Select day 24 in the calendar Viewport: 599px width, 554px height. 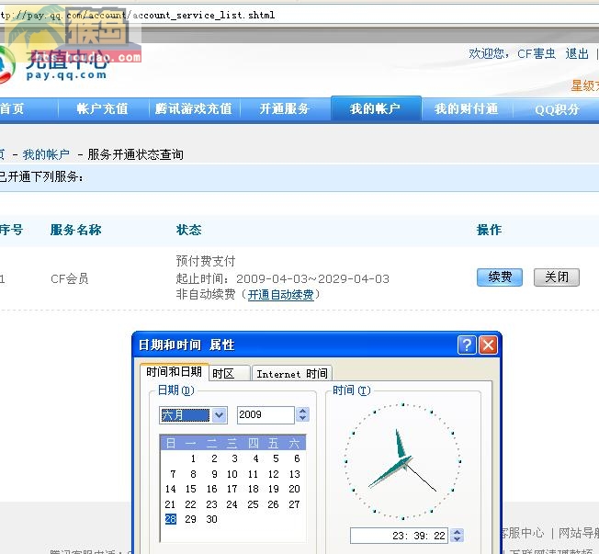(232, 504)
